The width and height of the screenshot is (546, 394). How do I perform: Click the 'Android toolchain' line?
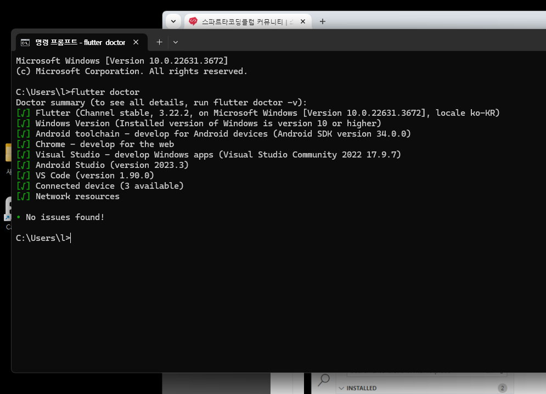tap(213, 133)
